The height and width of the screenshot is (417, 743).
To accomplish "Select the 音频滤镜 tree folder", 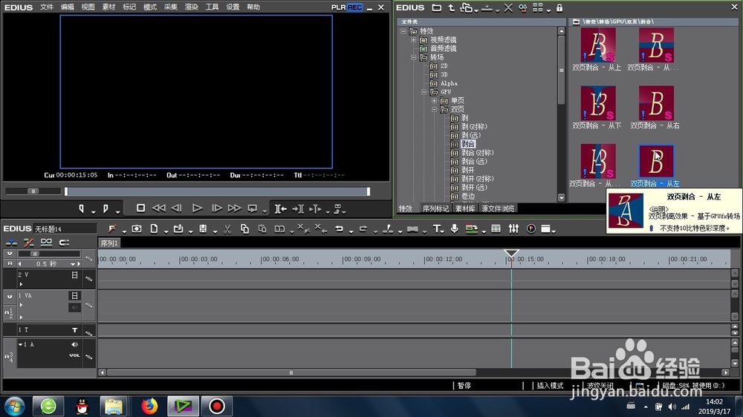I will pyautogui.click(x=443, y=49).
